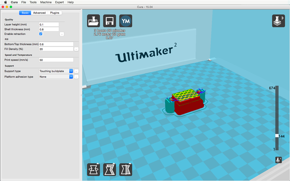Screen dimensions: 290x181
Task: Click the Apple menu icon
Action: point(6,2)
